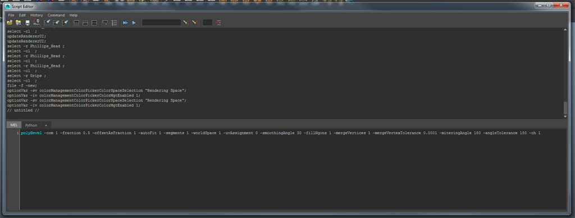575x218 pixels.
Task: Open the History menu
Action: click(36, 15)
